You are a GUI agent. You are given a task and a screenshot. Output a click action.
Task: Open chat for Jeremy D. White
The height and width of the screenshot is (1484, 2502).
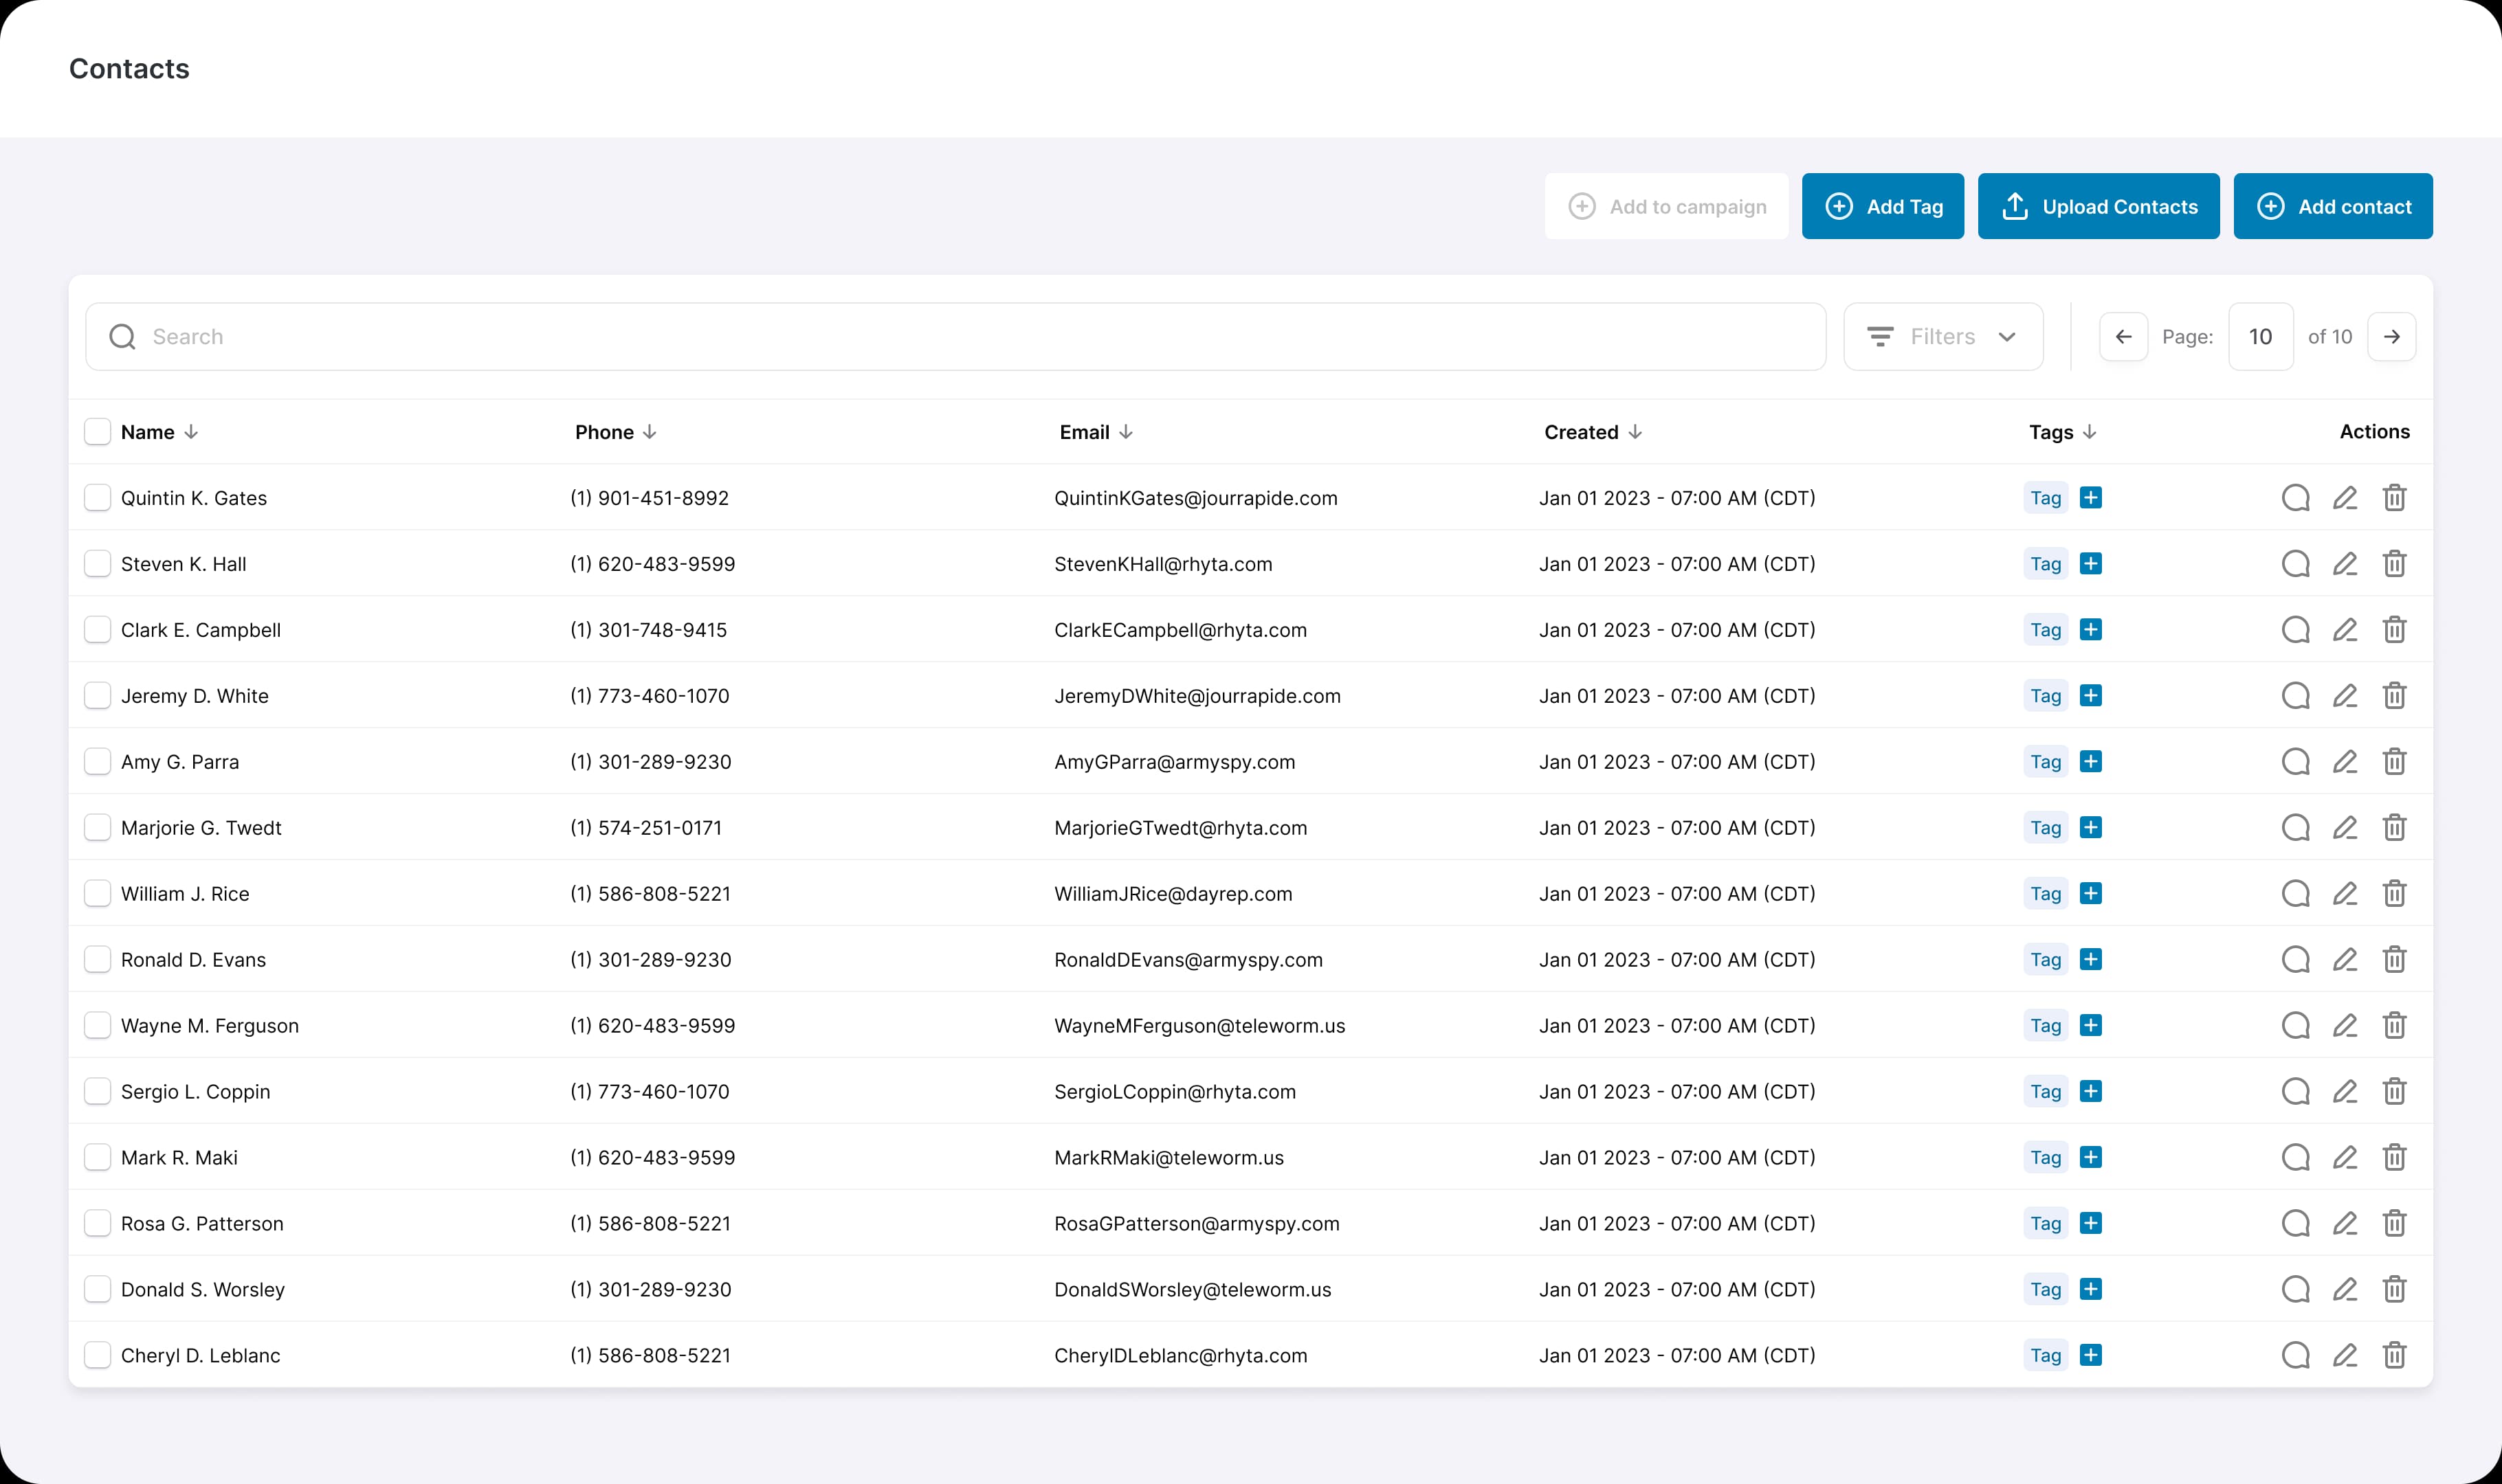(2295, 696)
